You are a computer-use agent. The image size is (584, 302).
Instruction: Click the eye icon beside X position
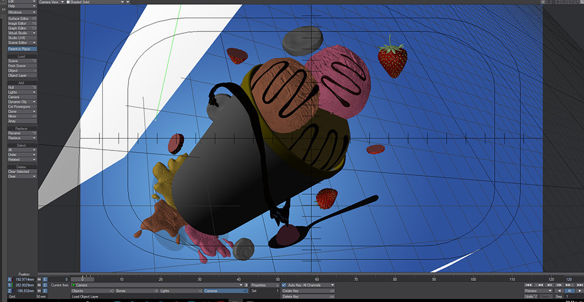(39, 279)
